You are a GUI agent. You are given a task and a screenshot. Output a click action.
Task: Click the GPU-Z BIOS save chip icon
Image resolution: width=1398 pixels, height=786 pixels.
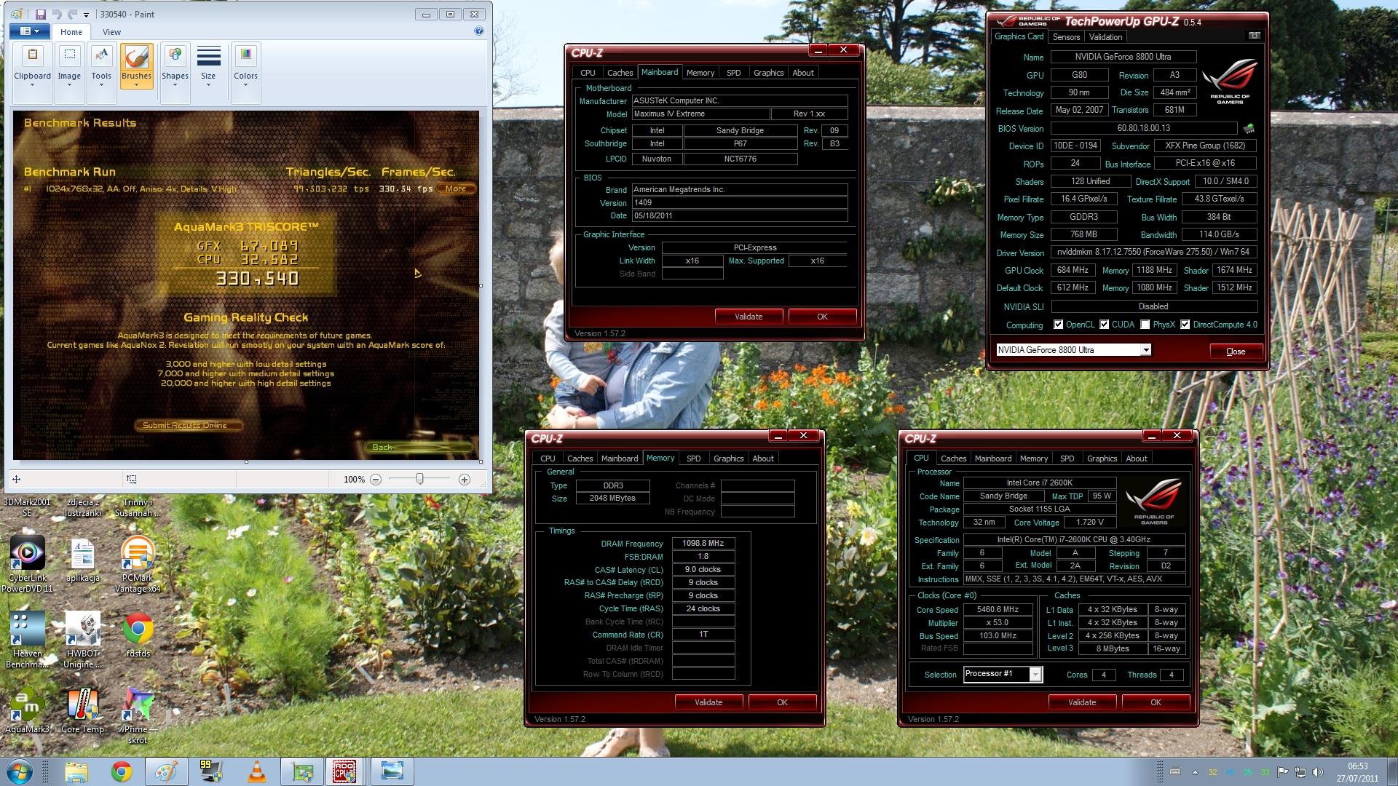point(1249,129)
